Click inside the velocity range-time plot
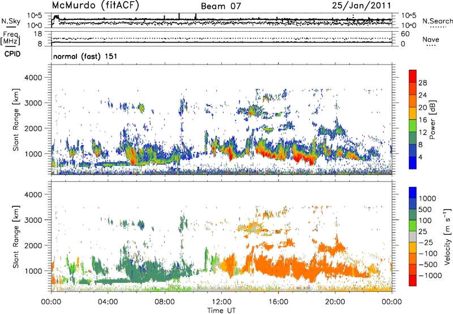Image resolution: width=453 pixels, height=314 pixels. (x=221, y=236)
